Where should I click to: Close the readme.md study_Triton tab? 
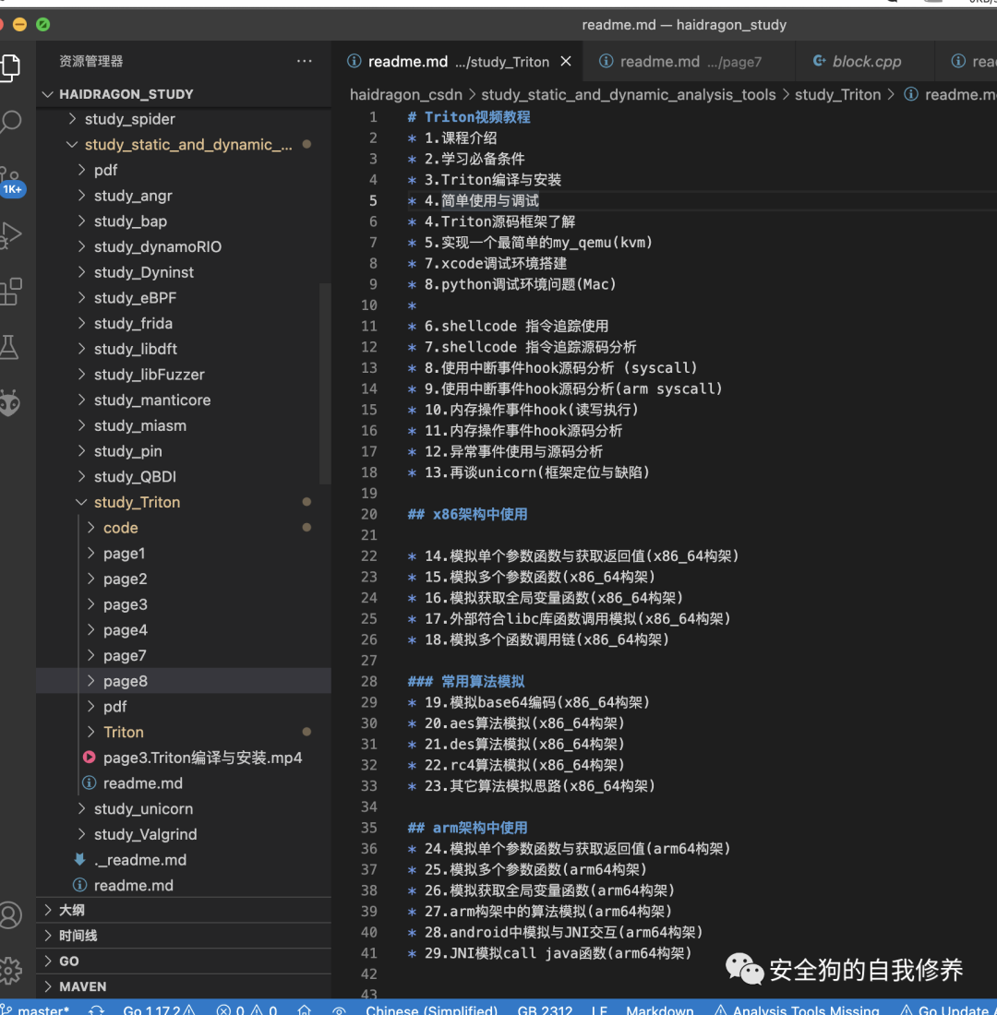click(566, 61)
